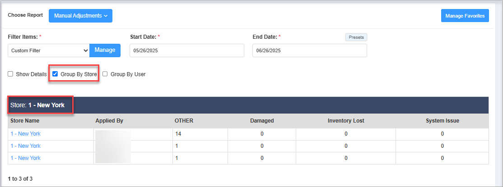Click the System Issue column header
Image resolution: width=503 pixels, height=187 pixels.
click(442, 121)
